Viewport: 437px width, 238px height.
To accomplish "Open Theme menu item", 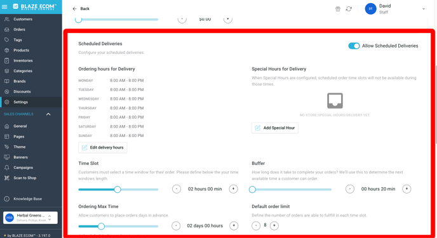I will tap(20, 147).
